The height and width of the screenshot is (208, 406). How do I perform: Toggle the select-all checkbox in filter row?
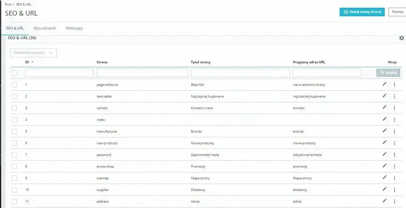14,73
